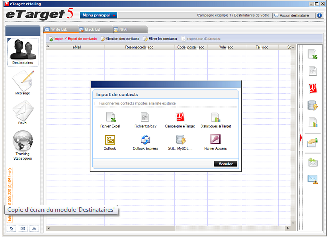330x238 pixels.
Task: Pick Campagne eTarget import source
Action: [180, 118]
